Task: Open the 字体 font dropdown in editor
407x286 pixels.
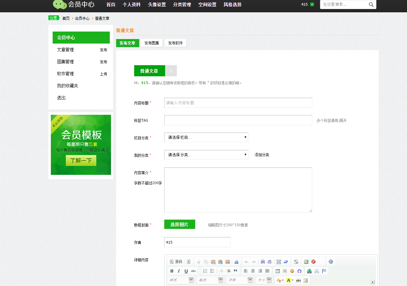Action: click(240, 280)
